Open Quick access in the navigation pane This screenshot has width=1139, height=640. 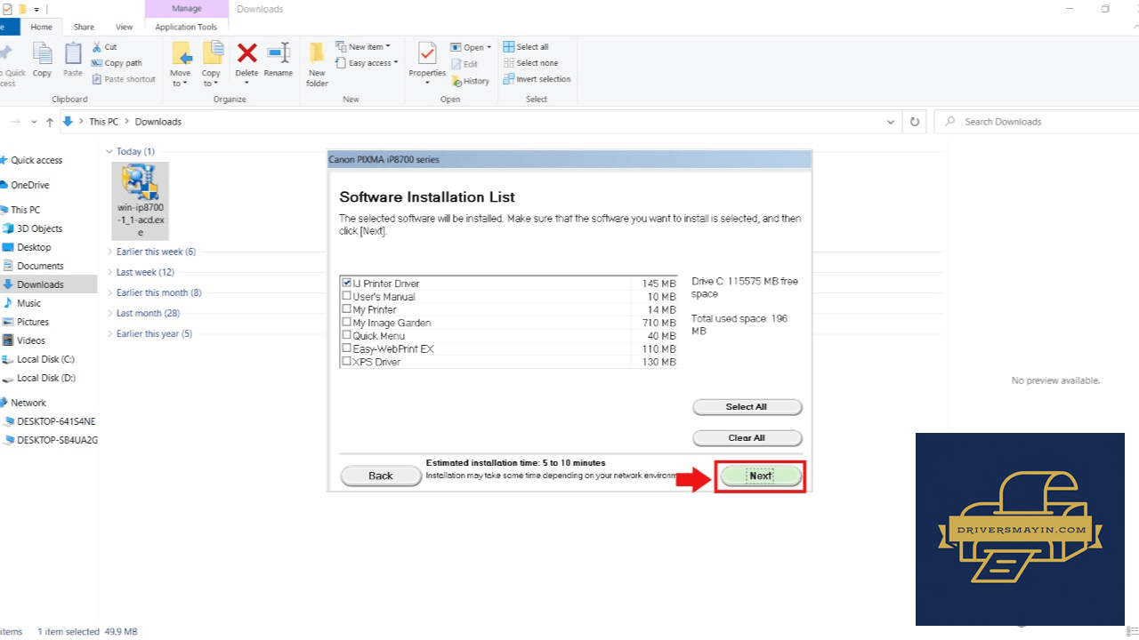[36, 160]
